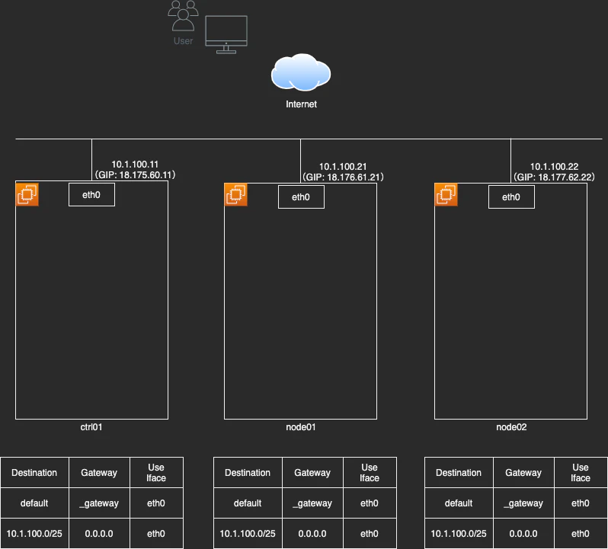Viewport: 608px width, 549px height.
Task: Select eth0 in 10.1.100.0/25 row of node01 table
Action: click(370, 534)
